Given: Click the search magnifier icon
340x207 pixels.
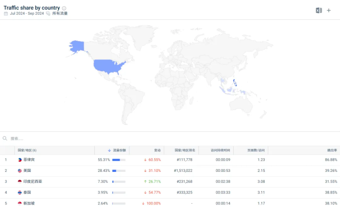Looking at the screenshot, I should click(5, 138).
